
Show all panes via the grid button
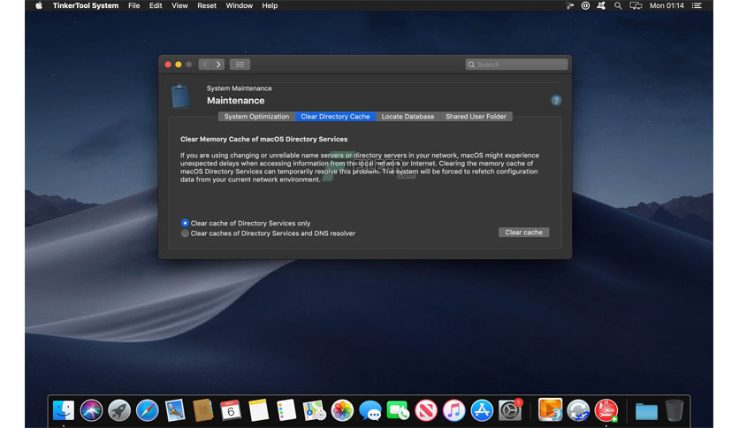click(x=240, y=65)
